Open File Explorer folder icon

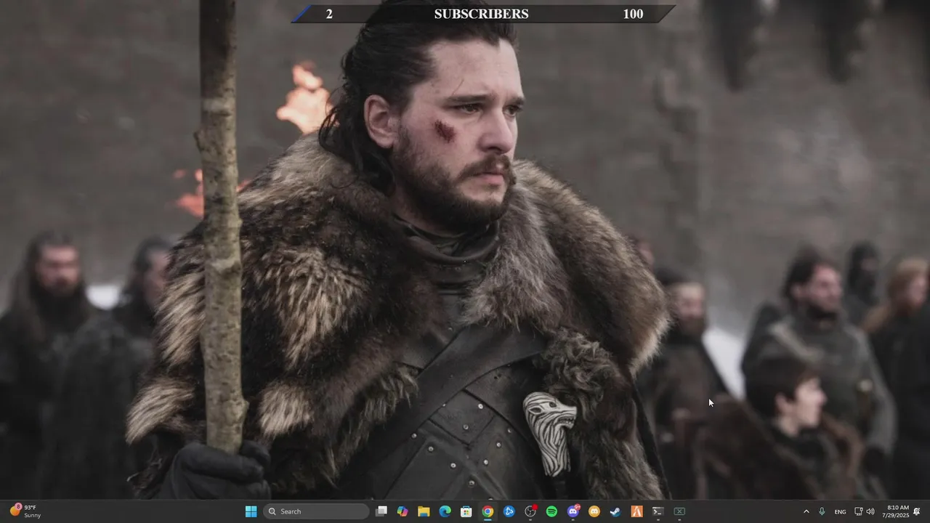point(424,511)
